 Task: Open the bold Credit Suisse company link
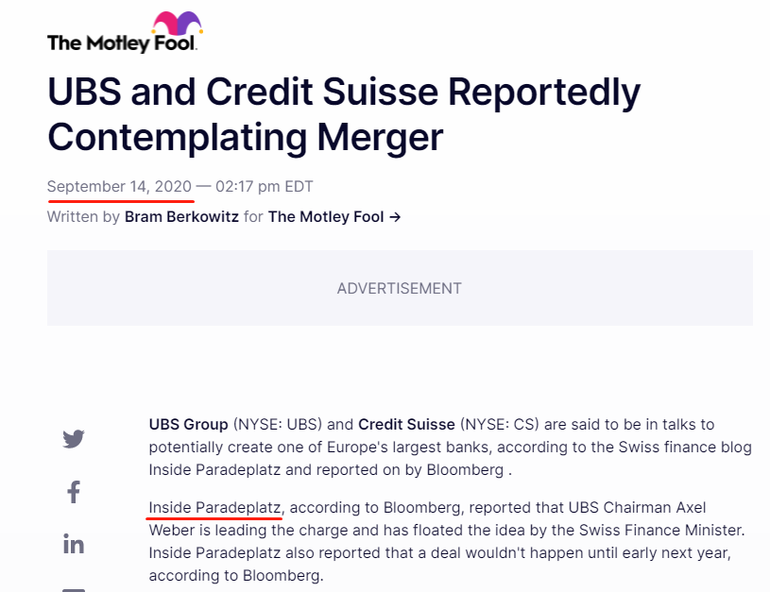406,424
